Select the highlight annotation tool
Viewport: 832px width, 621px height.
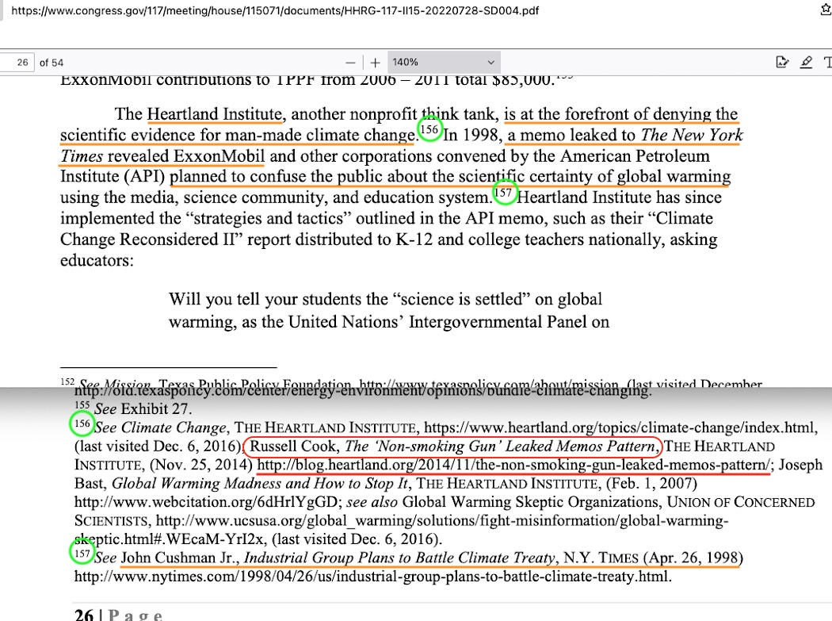807,62
